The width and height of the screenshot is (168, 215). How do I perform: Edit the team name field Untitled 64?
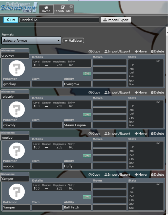59,20
